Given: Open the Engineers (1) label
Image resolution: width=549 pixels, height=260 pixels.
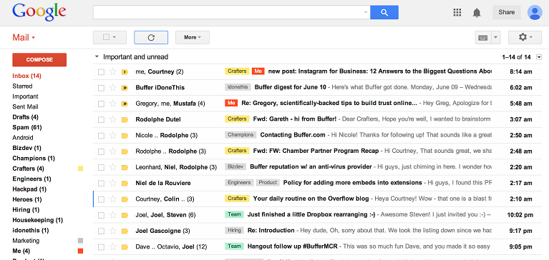Looking at the screenshot, I should [31, 179].
